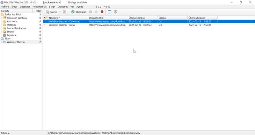Screen dimensions: 255x135
Task: Open the Sitios menu
Action: (14, 7)
